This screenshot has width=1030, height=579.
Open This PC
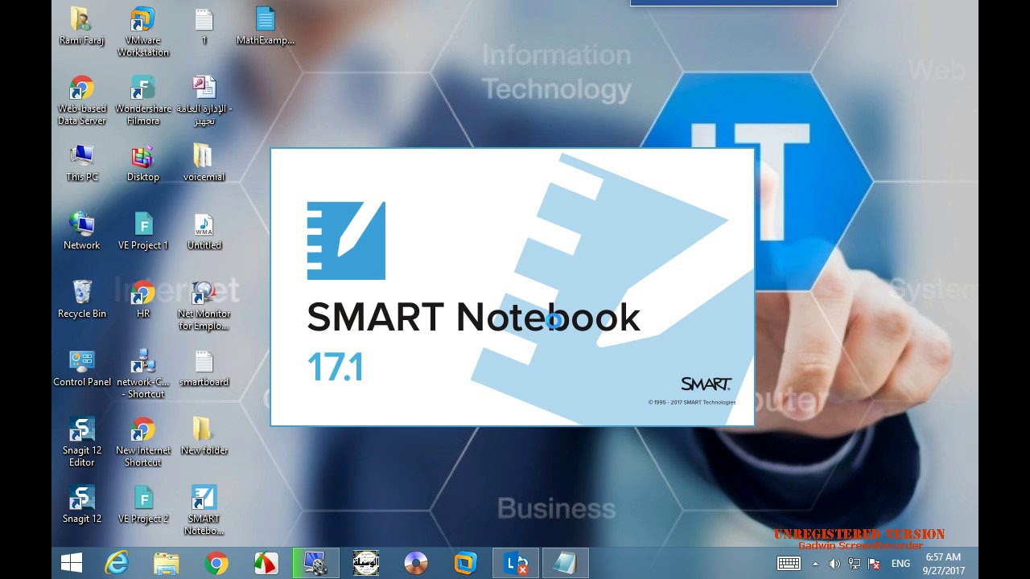click(81, 163)
